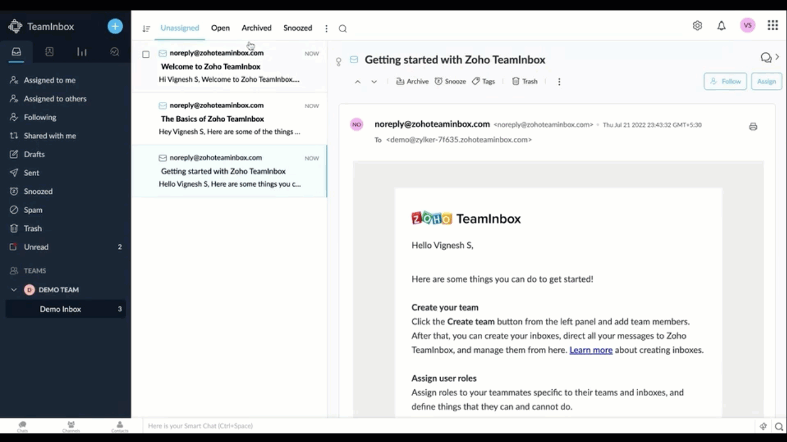The image size is (787, 442).
Task: Open VS profile avatar
Action: coord(748,25)
